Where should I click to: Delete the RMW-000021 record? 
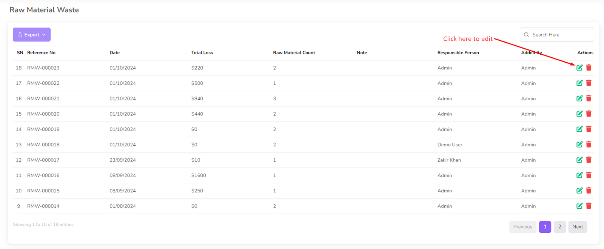click(589, 98)
